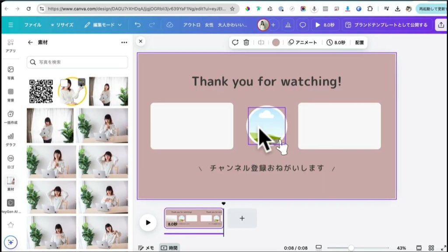Delete the selected element with trash icon
This screenshot has width=448, height=252.
pos(246,43)
